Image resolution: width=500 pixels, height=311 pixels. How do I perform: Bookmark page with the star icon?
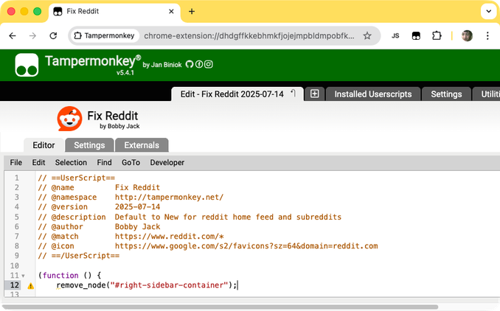click(x=367, y=35)
